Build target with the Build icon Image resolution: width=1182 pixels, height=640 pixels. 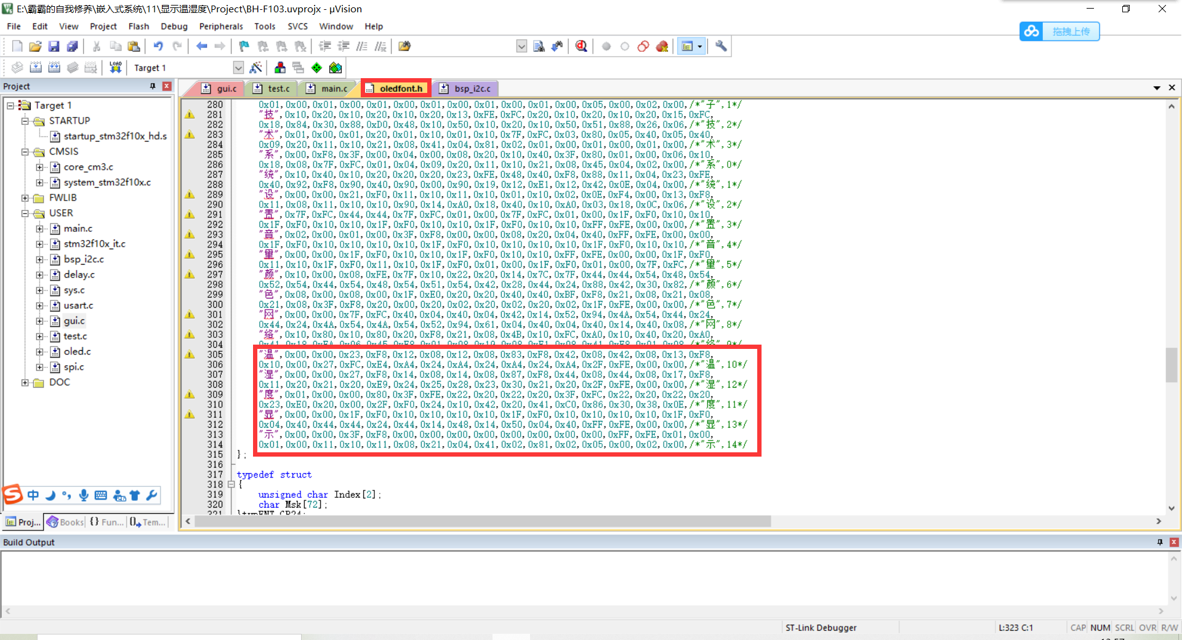(36, 68)
